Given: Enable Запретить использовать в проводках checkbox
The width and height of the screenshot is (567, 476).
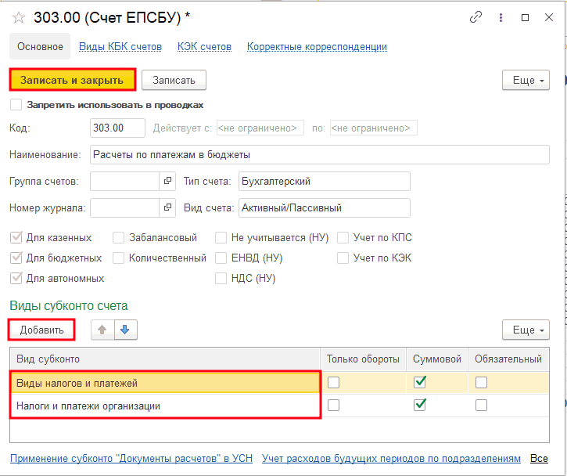Looking at the screenshot, I should [16, 104].
